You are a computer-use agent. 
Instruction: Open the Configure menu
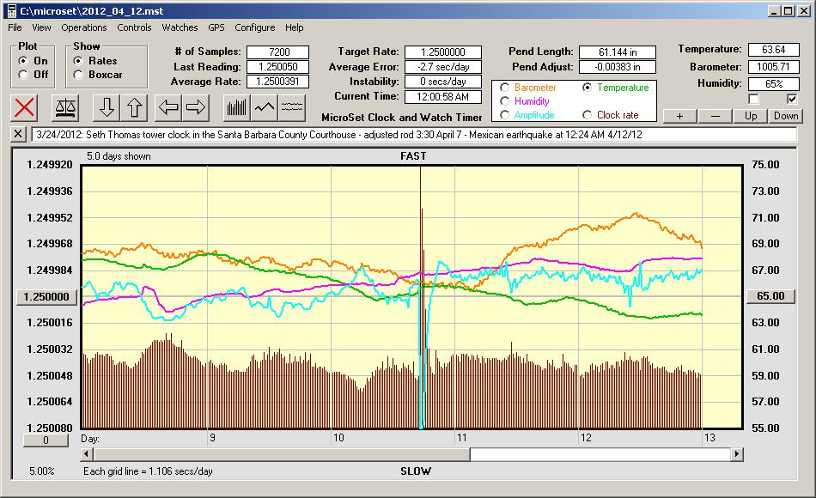(x=254, y=27)
